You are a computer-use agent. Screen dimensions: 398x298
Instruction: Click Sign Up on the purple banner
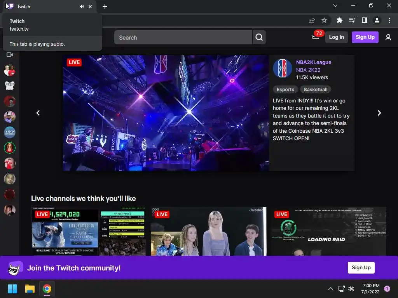(x=361, y=268)
